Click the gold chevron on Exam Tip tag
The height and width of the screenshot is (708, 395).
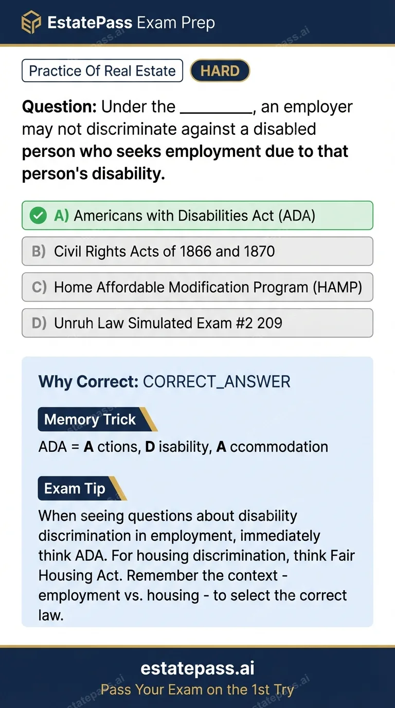click(x=121, y=488)
